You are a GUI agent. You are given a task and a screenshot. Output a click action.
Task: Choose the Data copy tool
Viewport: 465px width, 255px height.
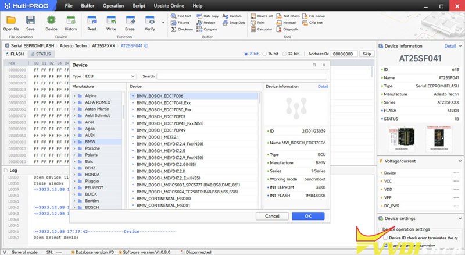[x=208, y=16]
